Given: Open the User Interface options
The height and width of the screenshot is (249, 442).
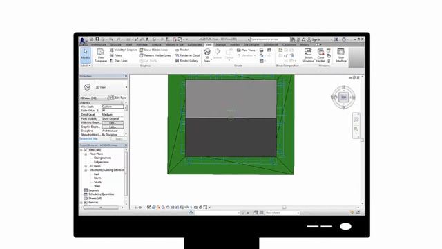Looking at the screenshot, I should 340,55.
